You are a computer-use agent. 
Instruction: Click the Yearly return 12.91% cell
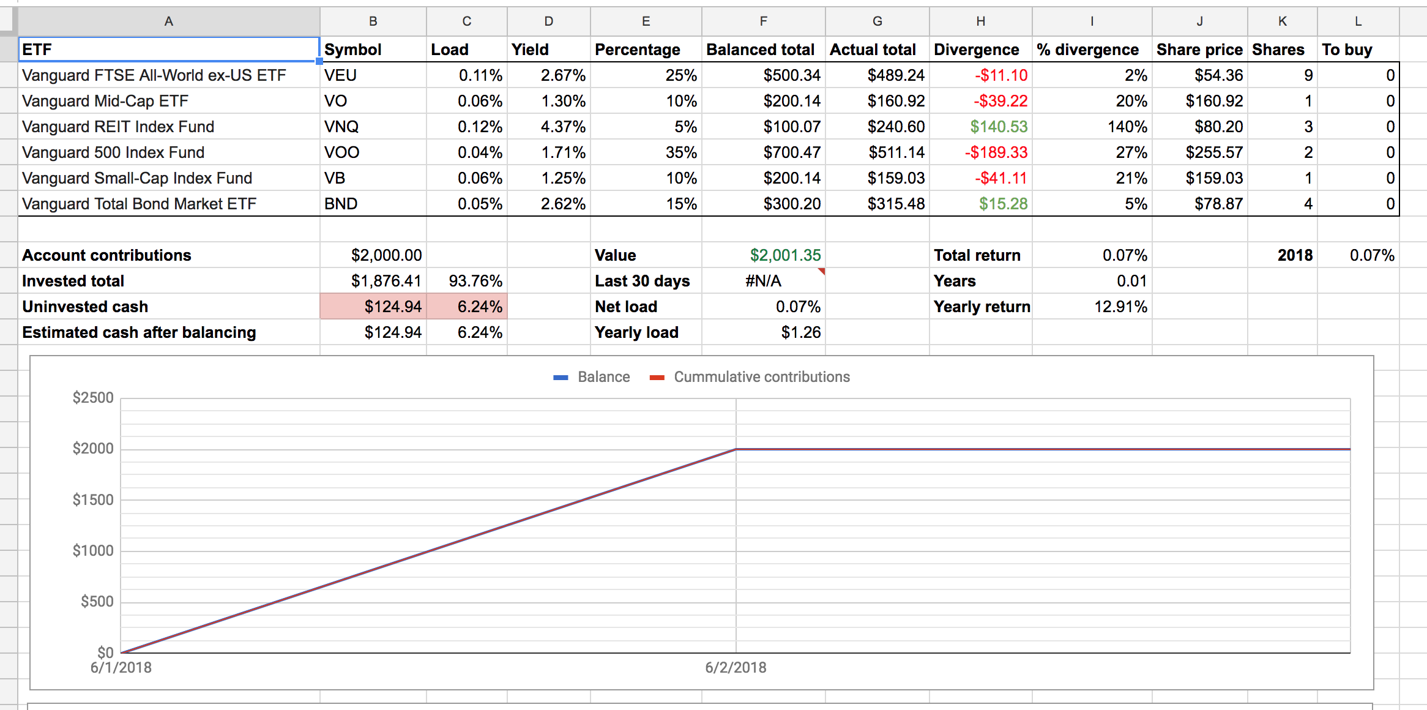click(1092, 307)
